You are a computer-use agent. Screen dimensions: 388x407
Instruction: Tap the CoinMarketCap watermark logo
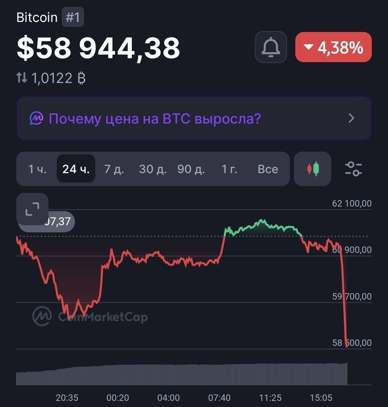coord(90,316)
